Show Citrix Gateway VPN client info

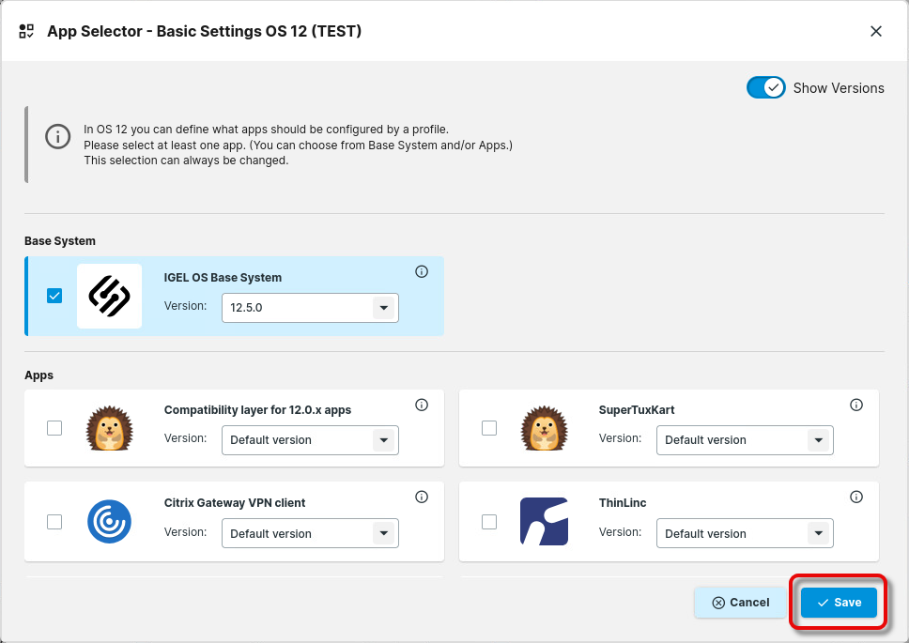point(422,498)
